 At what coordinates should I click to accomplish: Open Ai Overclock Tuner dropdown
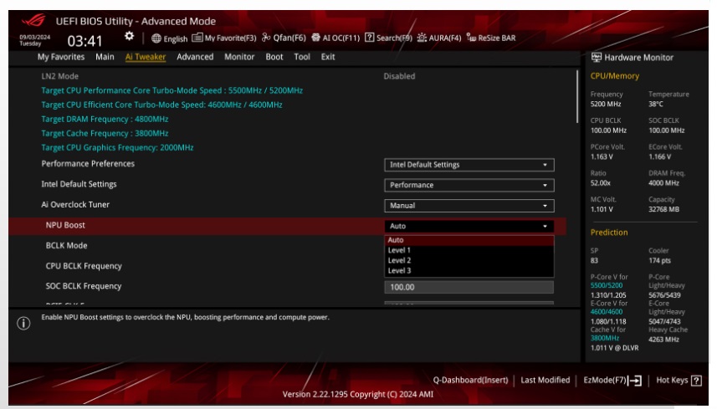click(469, 206)
